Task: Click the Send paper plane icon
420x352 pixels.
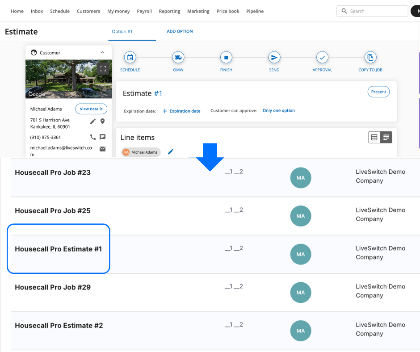Action: coord(274,57)
